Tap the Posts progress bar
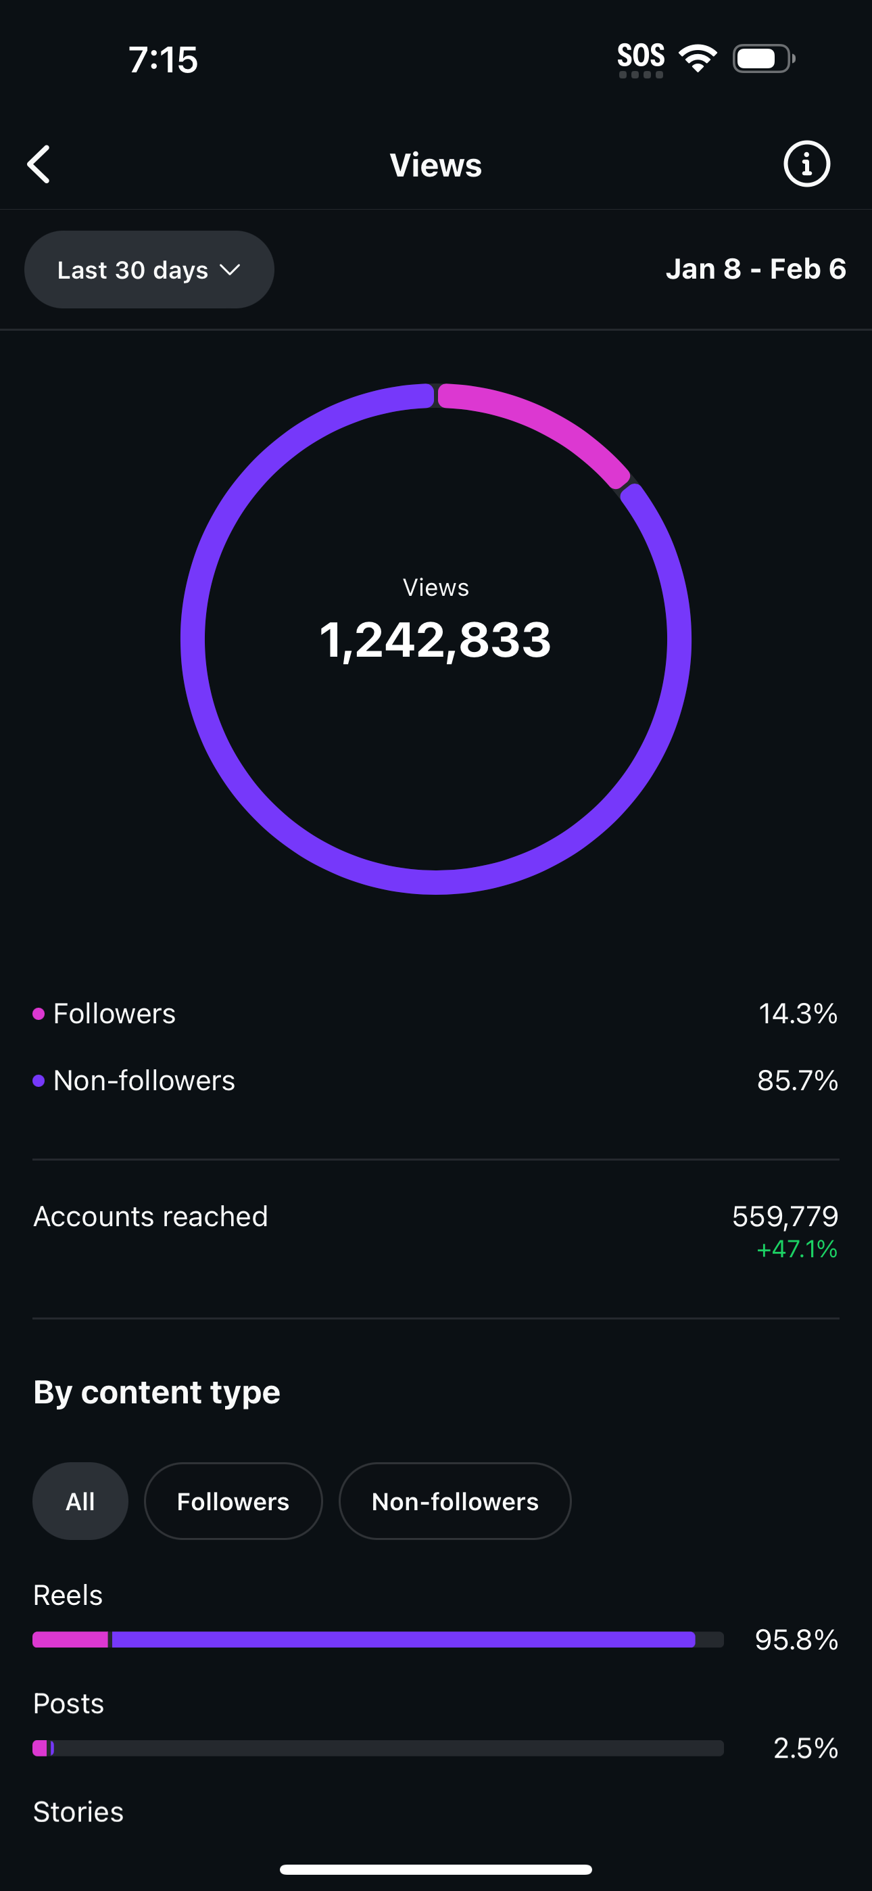 [378, 1748]
